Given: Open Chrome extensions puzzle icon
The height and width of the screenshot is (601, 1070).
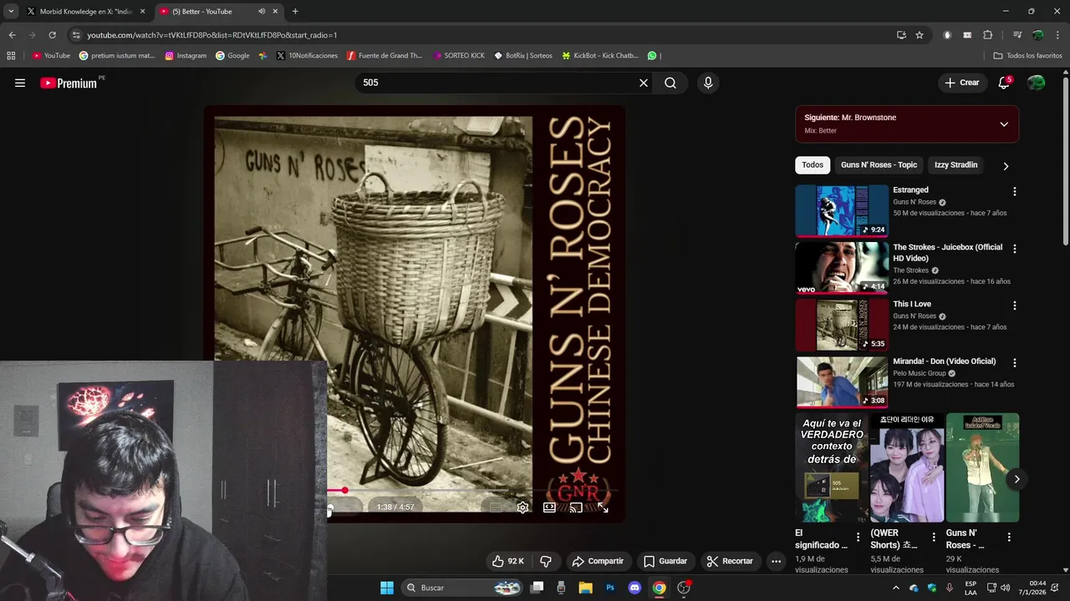Looking at the screenshot, I should coord(987,35).
